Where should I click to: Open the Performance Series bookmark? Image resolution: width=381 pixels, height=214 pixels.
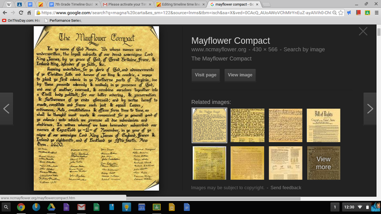point(63,21)
